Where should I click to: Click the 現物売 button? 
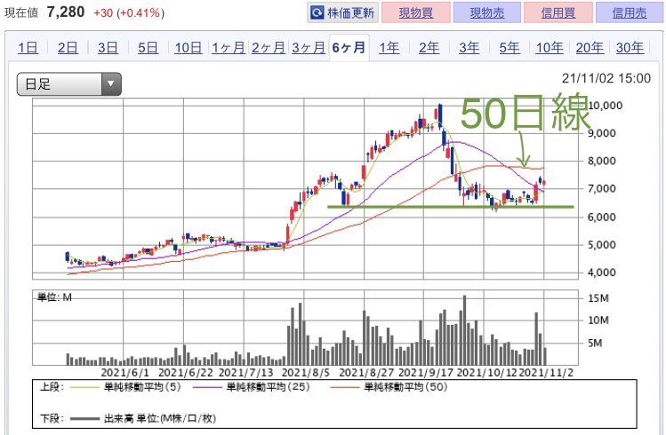pos(486,12)
